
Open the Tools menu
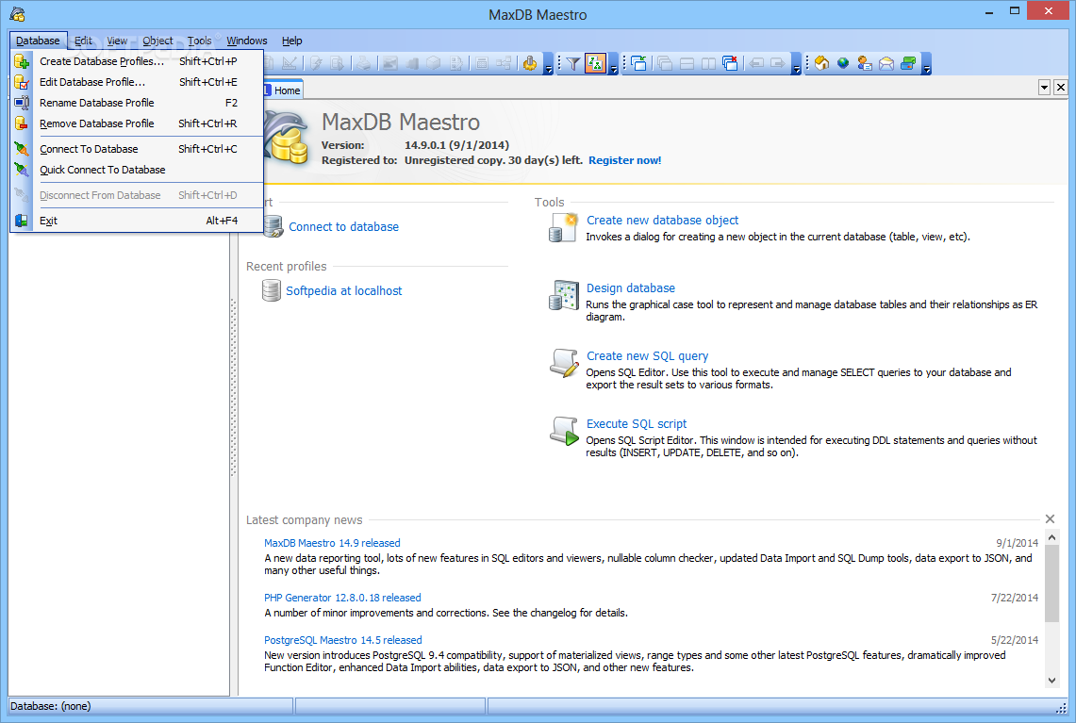pos(200,41)
